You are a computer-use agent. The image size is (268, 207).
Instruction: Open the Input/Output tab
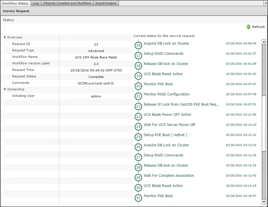(x=106, y=3)
